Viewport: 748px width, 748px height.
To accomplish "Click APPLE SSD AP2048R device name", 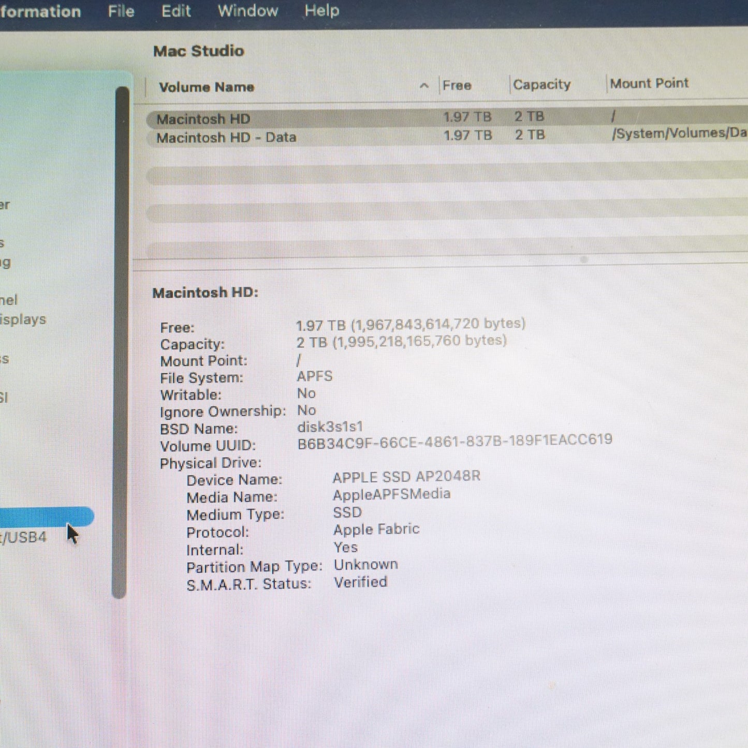I will [406, 477].
